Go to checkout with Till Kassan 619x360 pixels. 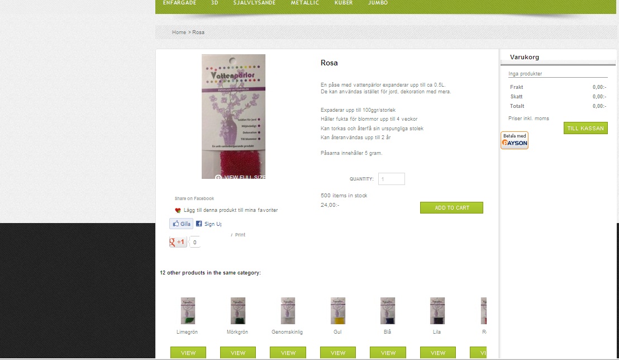point(585,128)
